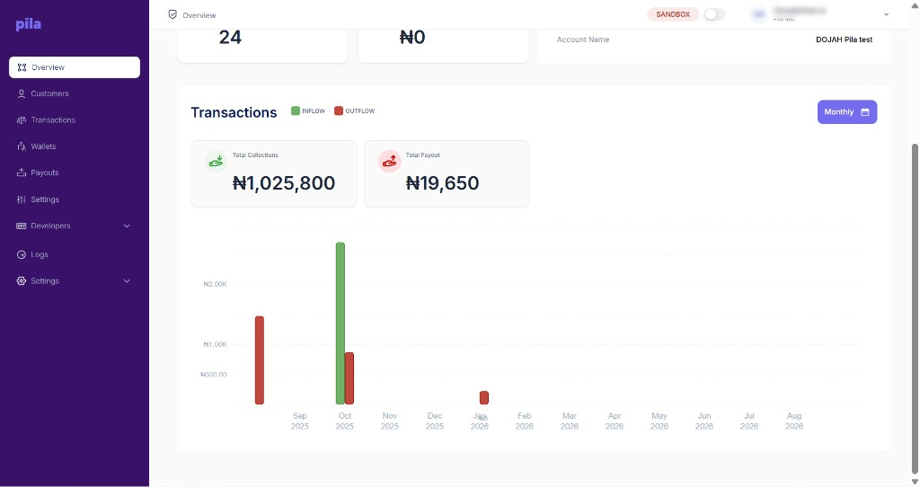
Task: Click the gear icon beside bottom Settings
Action: point(22,281)
